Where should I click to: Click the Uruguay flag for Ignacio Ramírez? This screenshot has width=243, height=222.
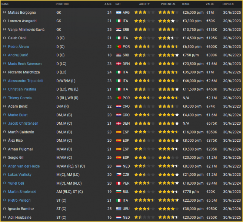coord(119,209)
